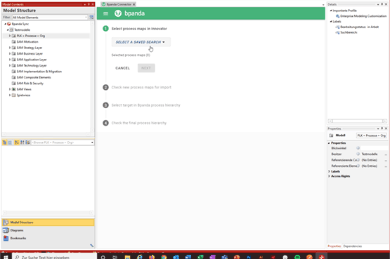
Task: Select step 3 number circle
Action: tap(105, 105)
